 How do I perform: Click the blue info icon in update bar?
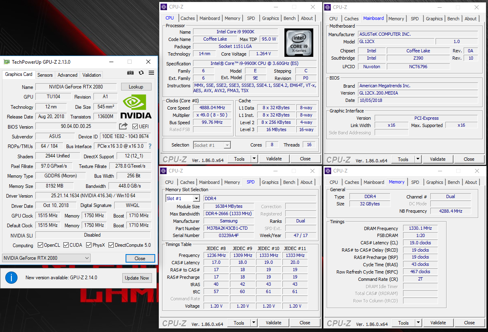[x=11, y=278]
